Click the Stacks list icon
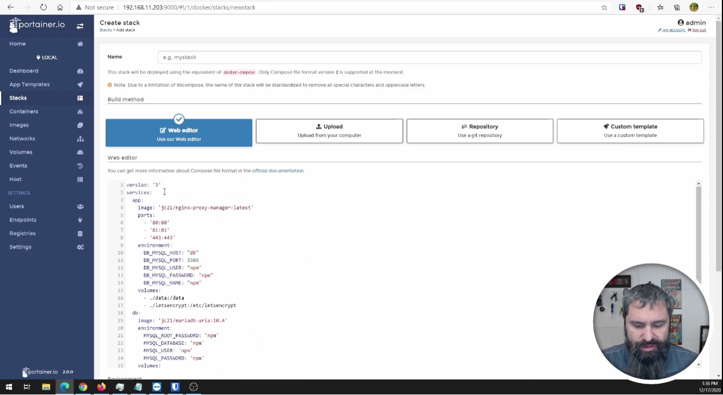The image size is (723, 395). tap(80, 98)
